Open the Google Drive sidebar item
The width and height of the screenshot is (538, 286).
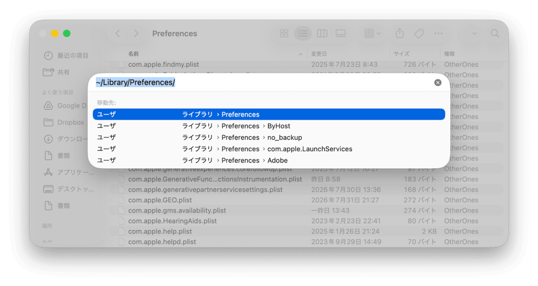[65, 106]
